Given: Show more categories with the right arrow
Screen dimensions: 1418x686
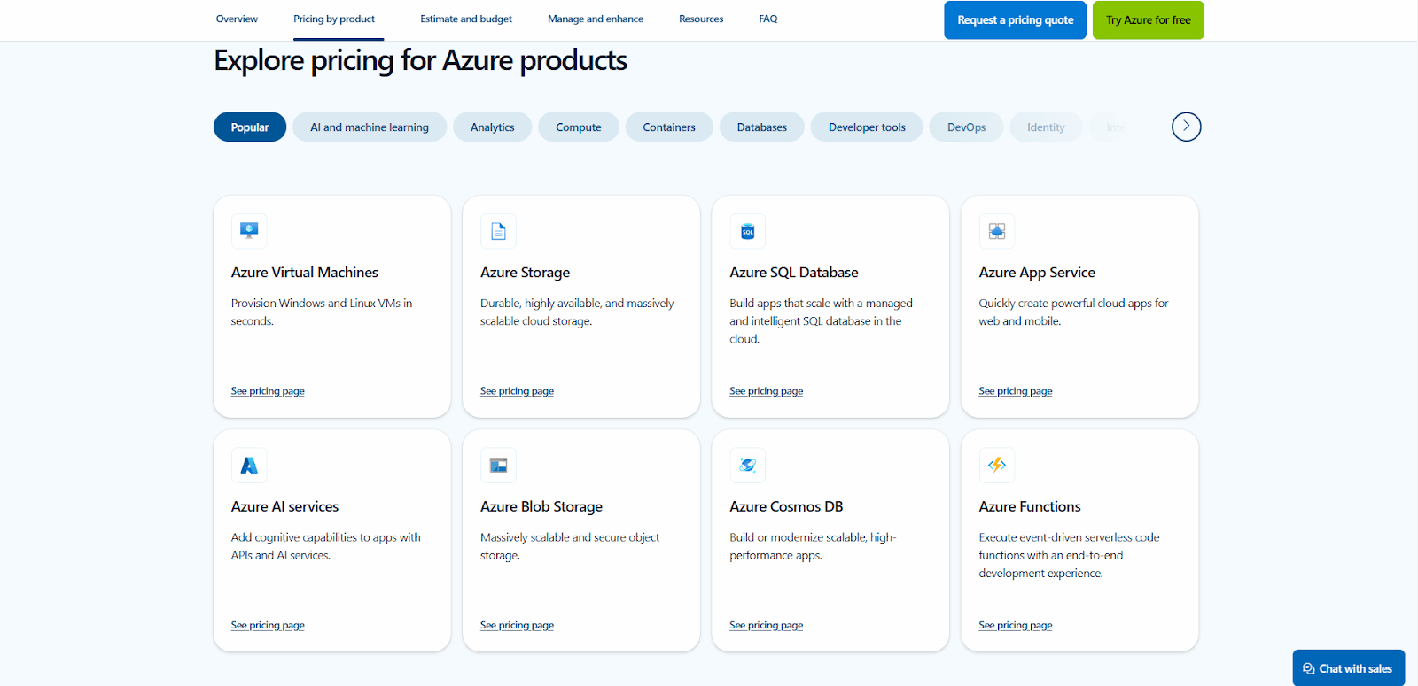Looking at the screenshot, I should coord(1186,127).
